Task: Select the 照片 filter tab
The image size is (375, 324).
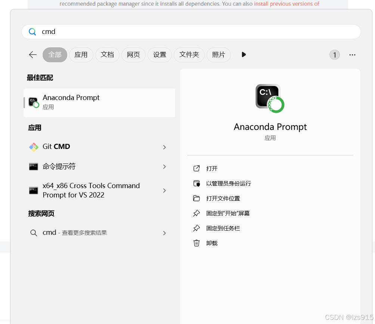Action: [219, 55]
